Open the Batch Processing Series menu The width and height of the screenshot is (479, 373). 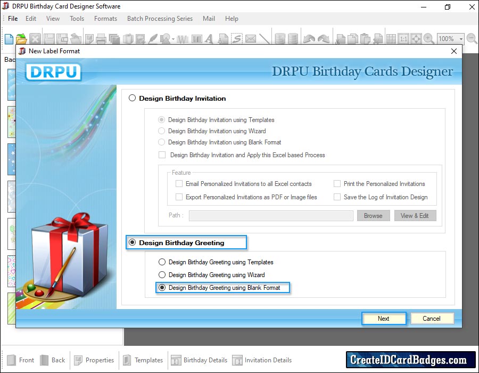tap(160, 18)
